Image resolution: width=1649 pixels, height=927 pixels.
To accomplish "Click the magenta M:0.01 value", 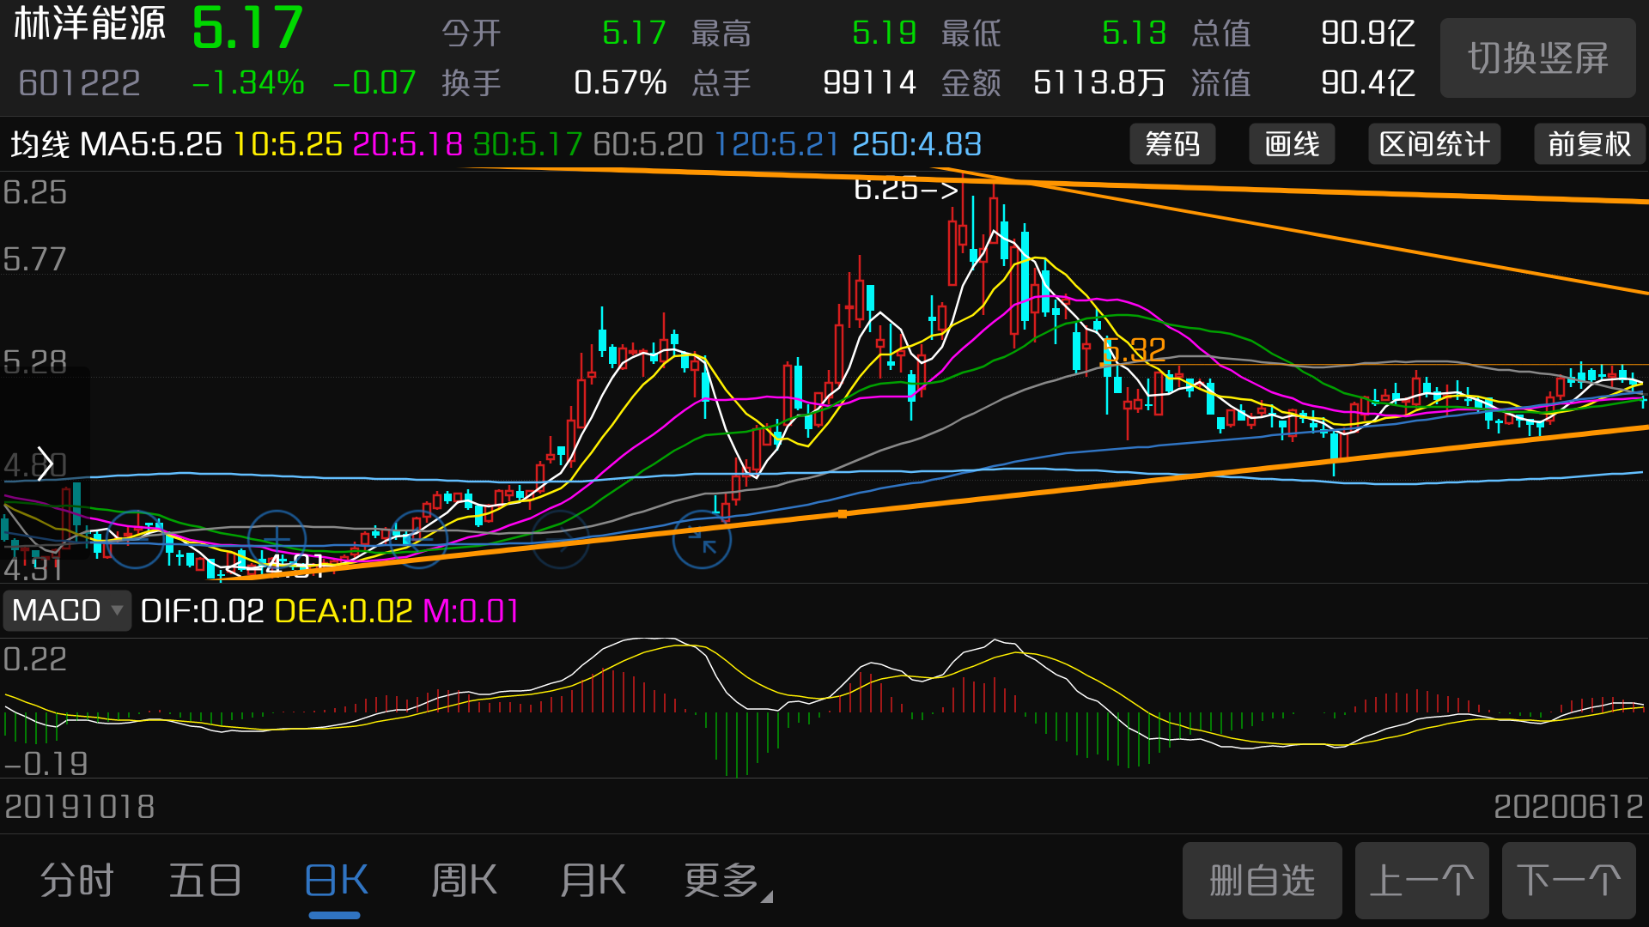I will pos(472,611).
